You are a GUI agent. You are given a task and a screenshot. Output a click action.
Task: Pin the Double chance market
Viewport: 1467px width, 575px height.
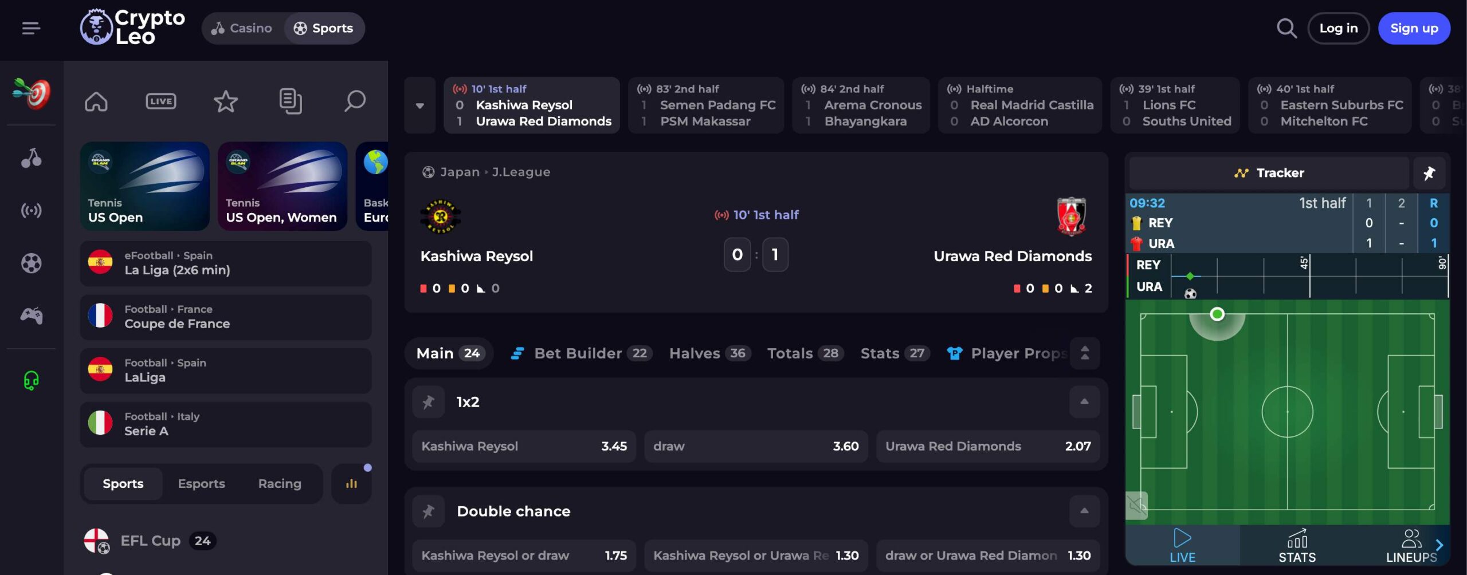[429, 511]
